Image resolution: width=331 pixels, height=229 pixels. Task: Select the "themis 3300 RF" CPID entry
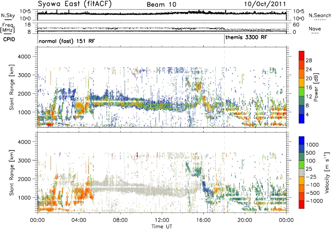click(246, 37)
